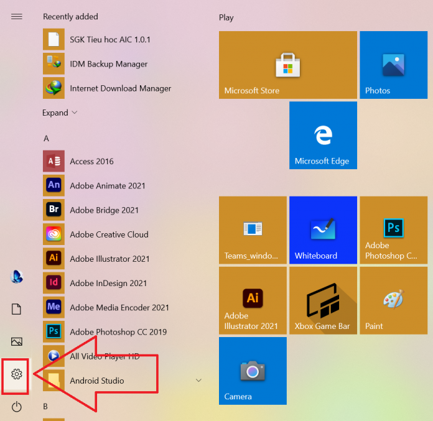Expand the Android Studio folder chevron
433x421 pixels.
pos(198,381)
